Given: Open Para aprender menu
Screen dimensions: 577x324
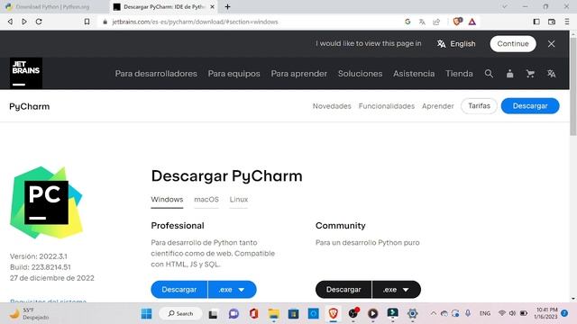Looking at the screenshot, I should pyautogui.click(x=298, y=74).
